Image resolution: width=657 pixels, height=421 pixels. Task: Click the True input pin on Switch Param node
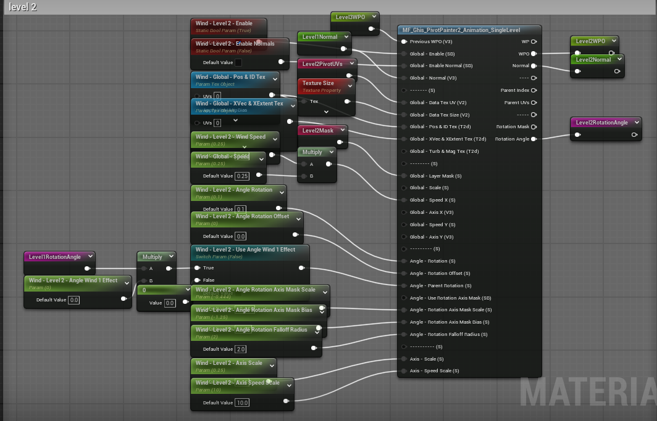(x=197, y=268)
